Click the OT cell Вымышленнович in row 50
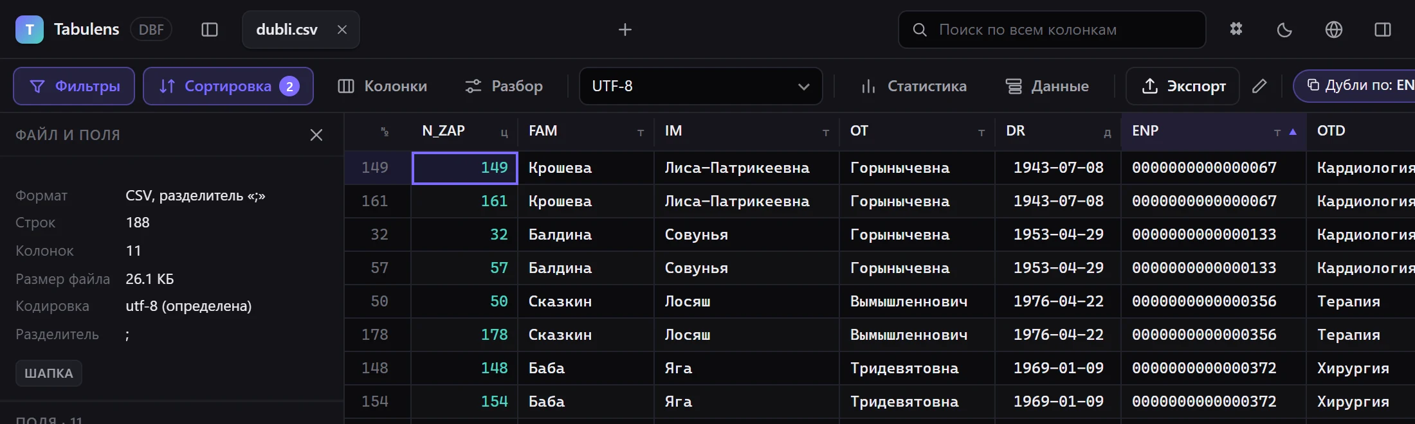1415x424 pixels. pos(917,301)
